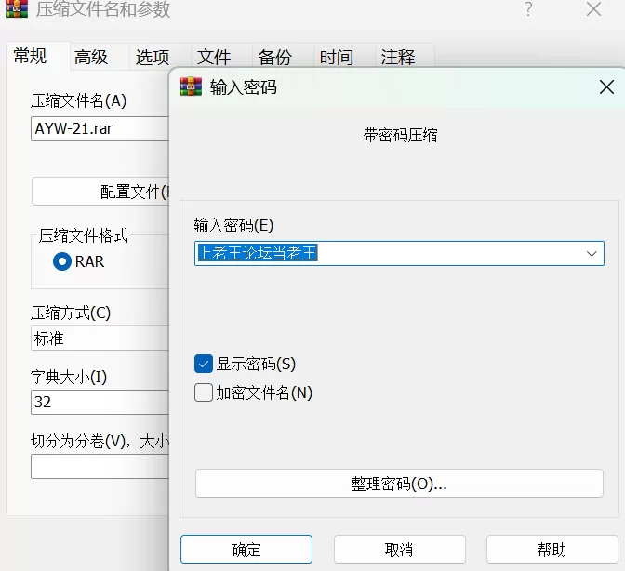Switch to the 选项 tab

153,57
